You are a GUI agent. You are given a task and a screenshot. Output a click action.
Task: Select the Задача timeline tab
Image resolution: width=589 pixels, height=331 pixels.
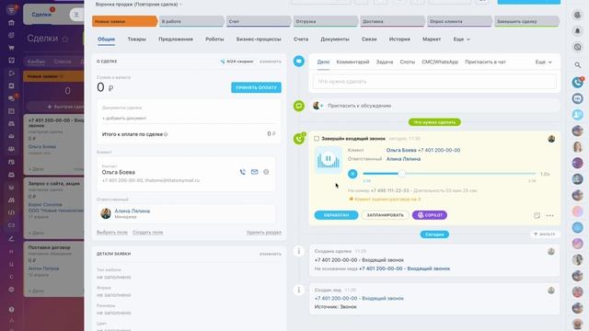coord(385,62)
